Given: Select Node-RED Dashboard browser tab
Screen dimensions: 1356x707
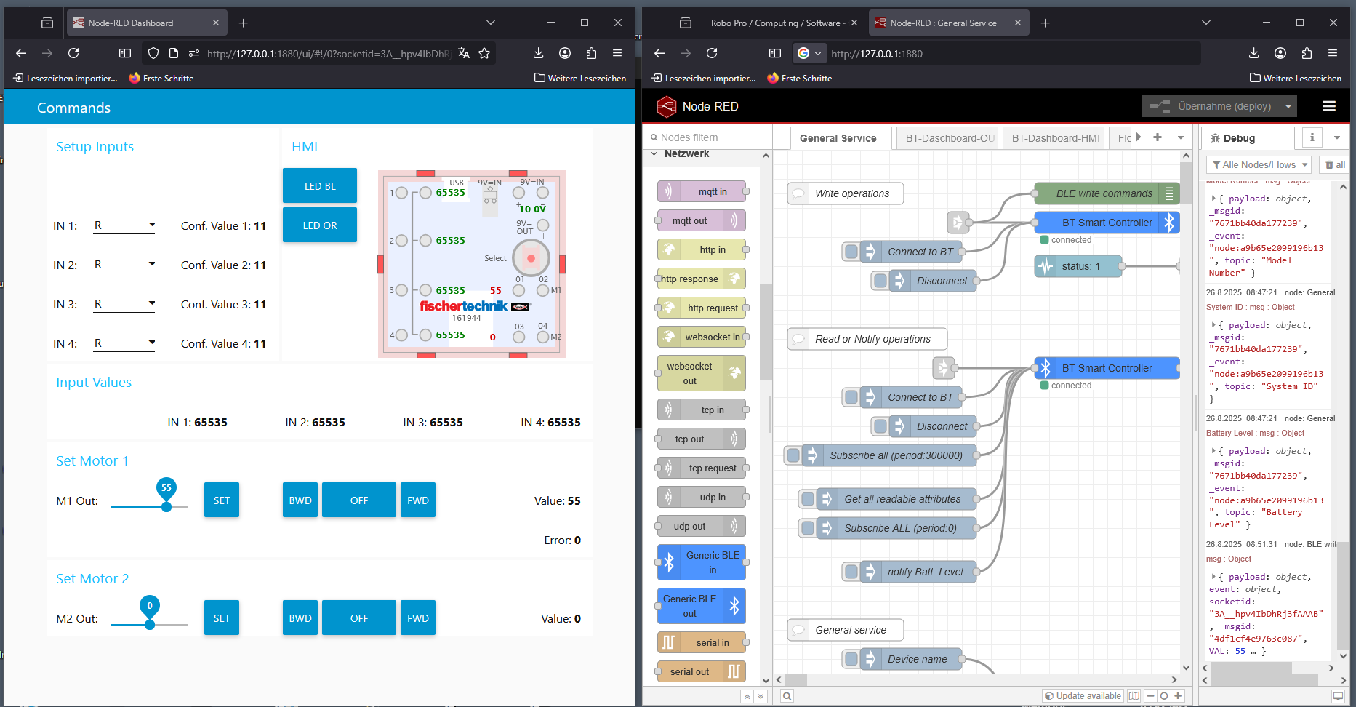Looking at the screenshot, I should (147, 23).
